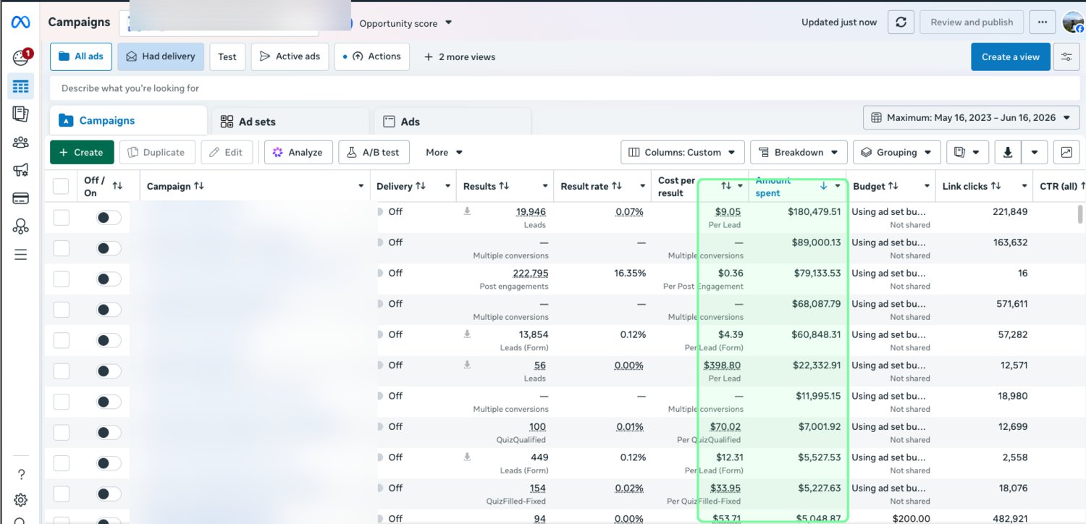Click the export download arrow icon
This screenshot has width=1086, height=524.
coord(1007,153)
